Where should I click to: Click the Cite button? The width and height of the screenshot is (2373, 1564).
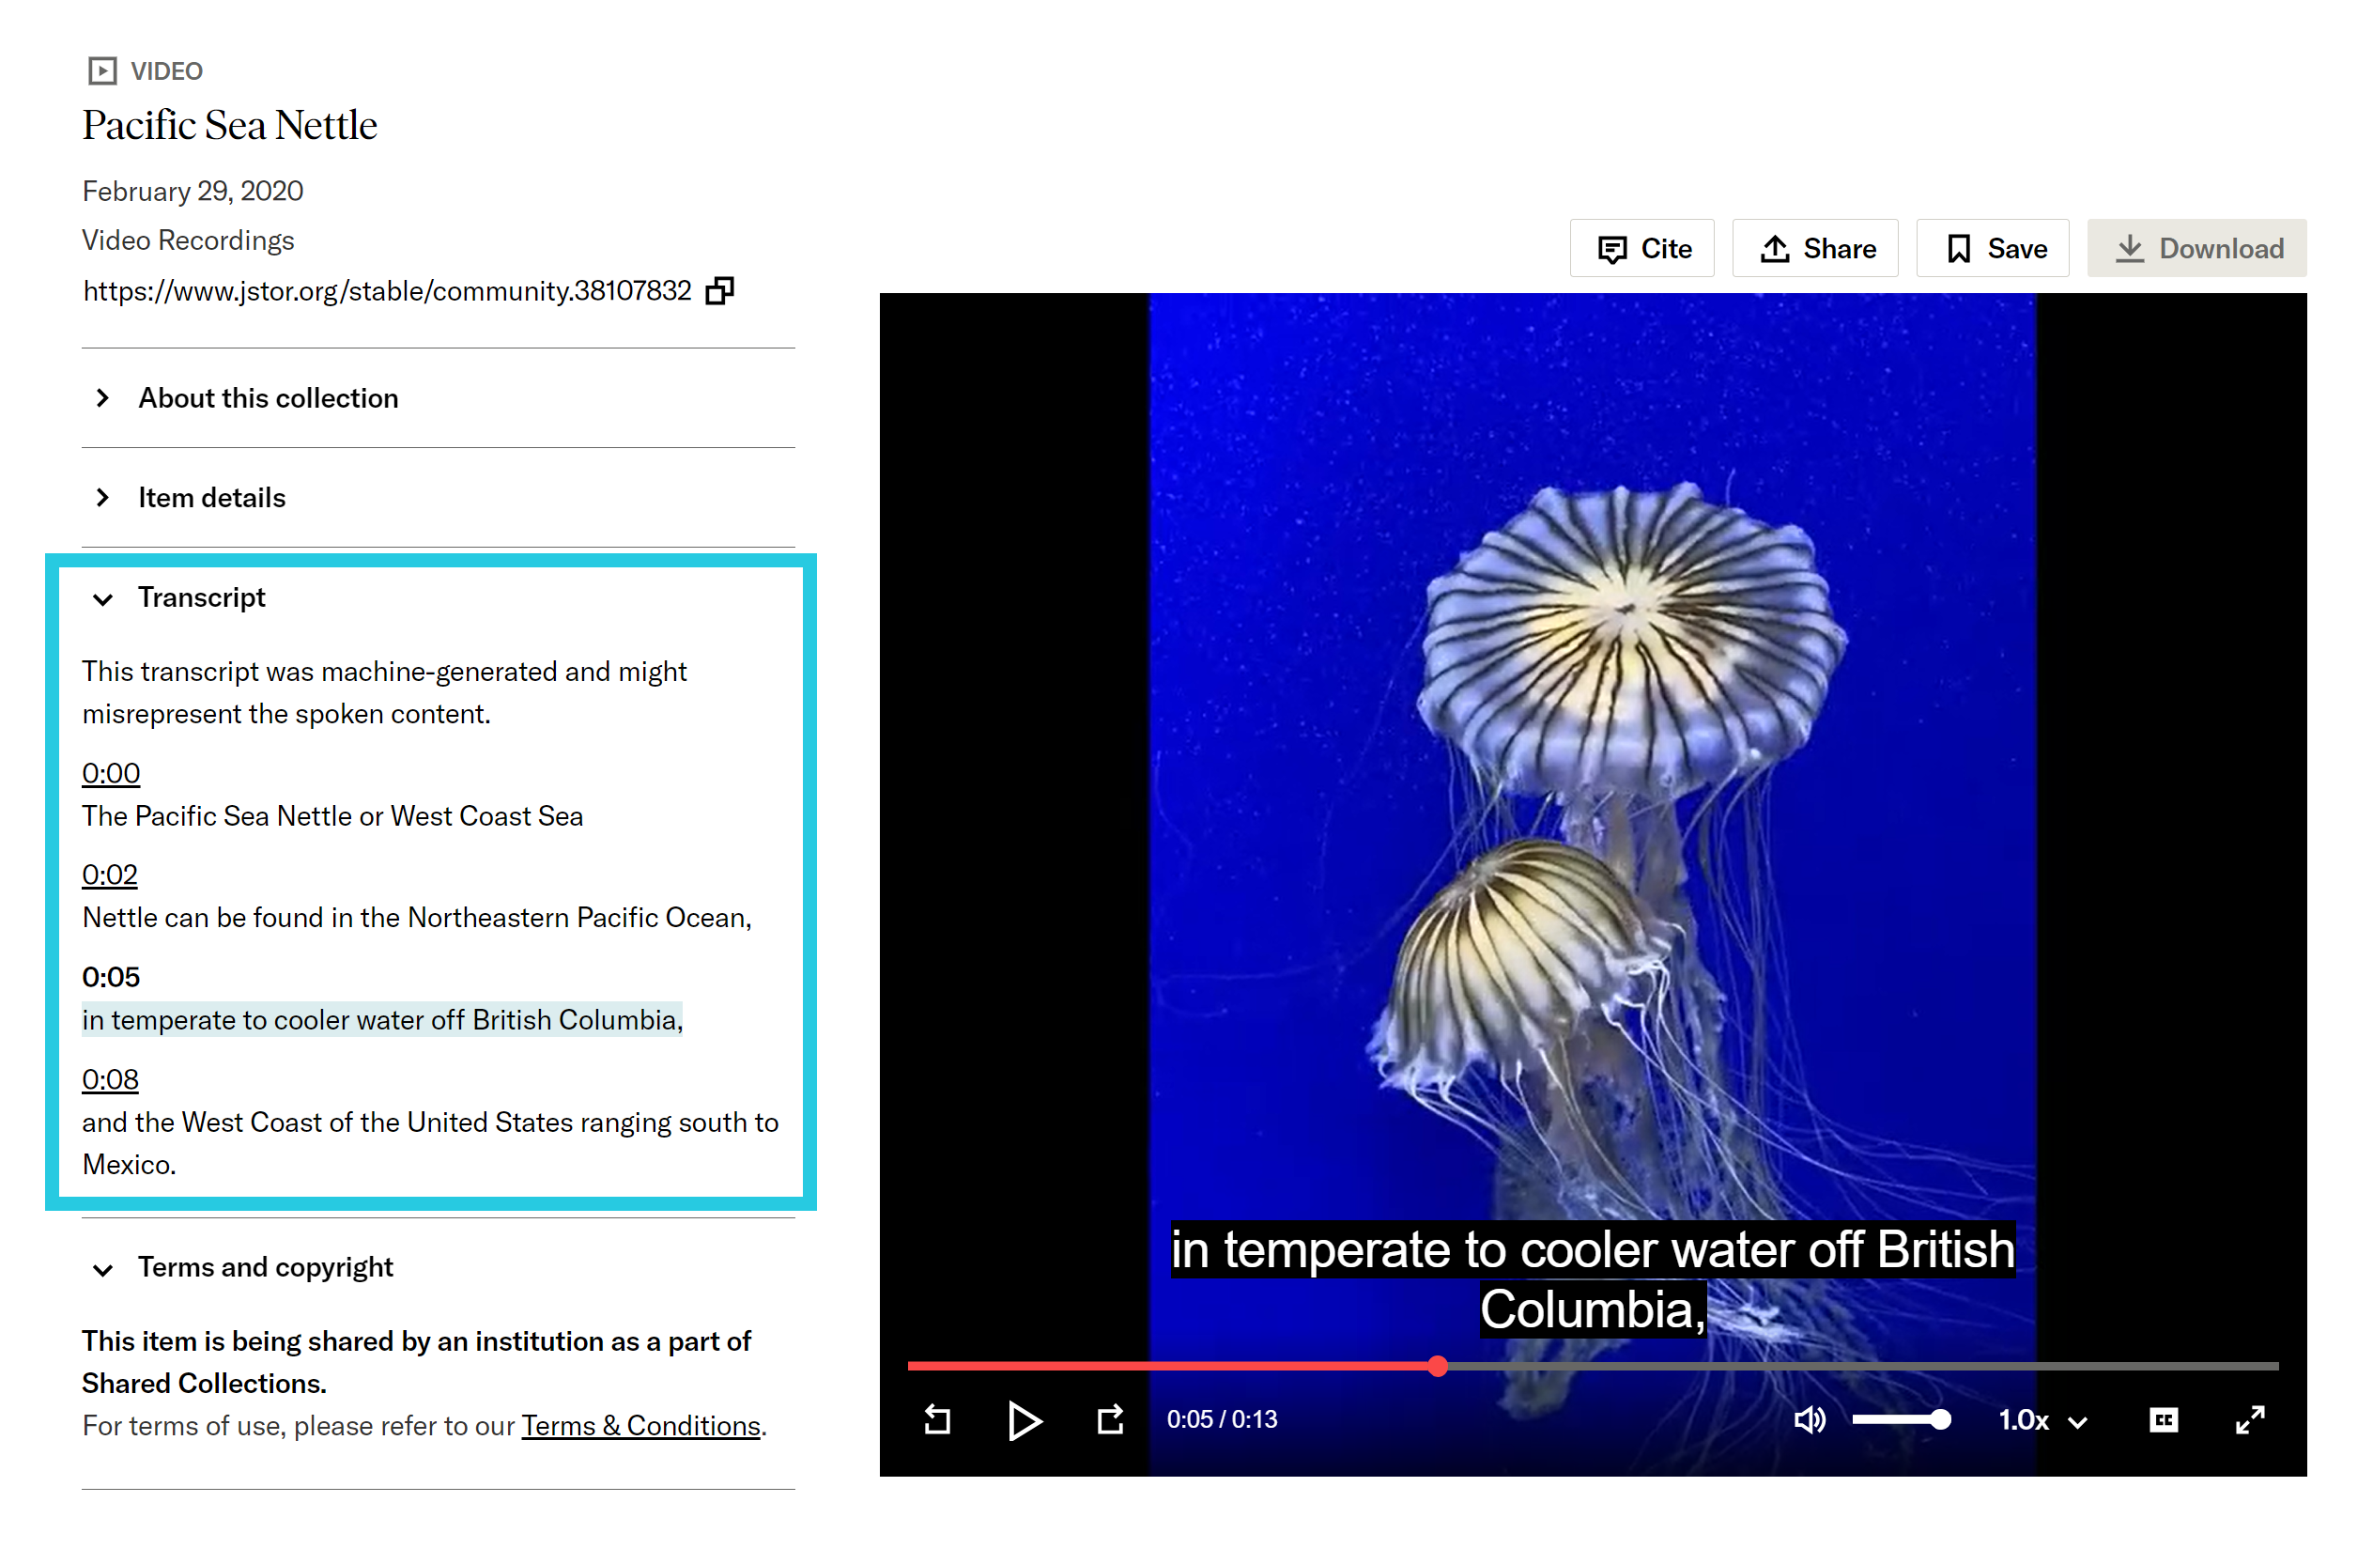click(x=1641, y=248)
